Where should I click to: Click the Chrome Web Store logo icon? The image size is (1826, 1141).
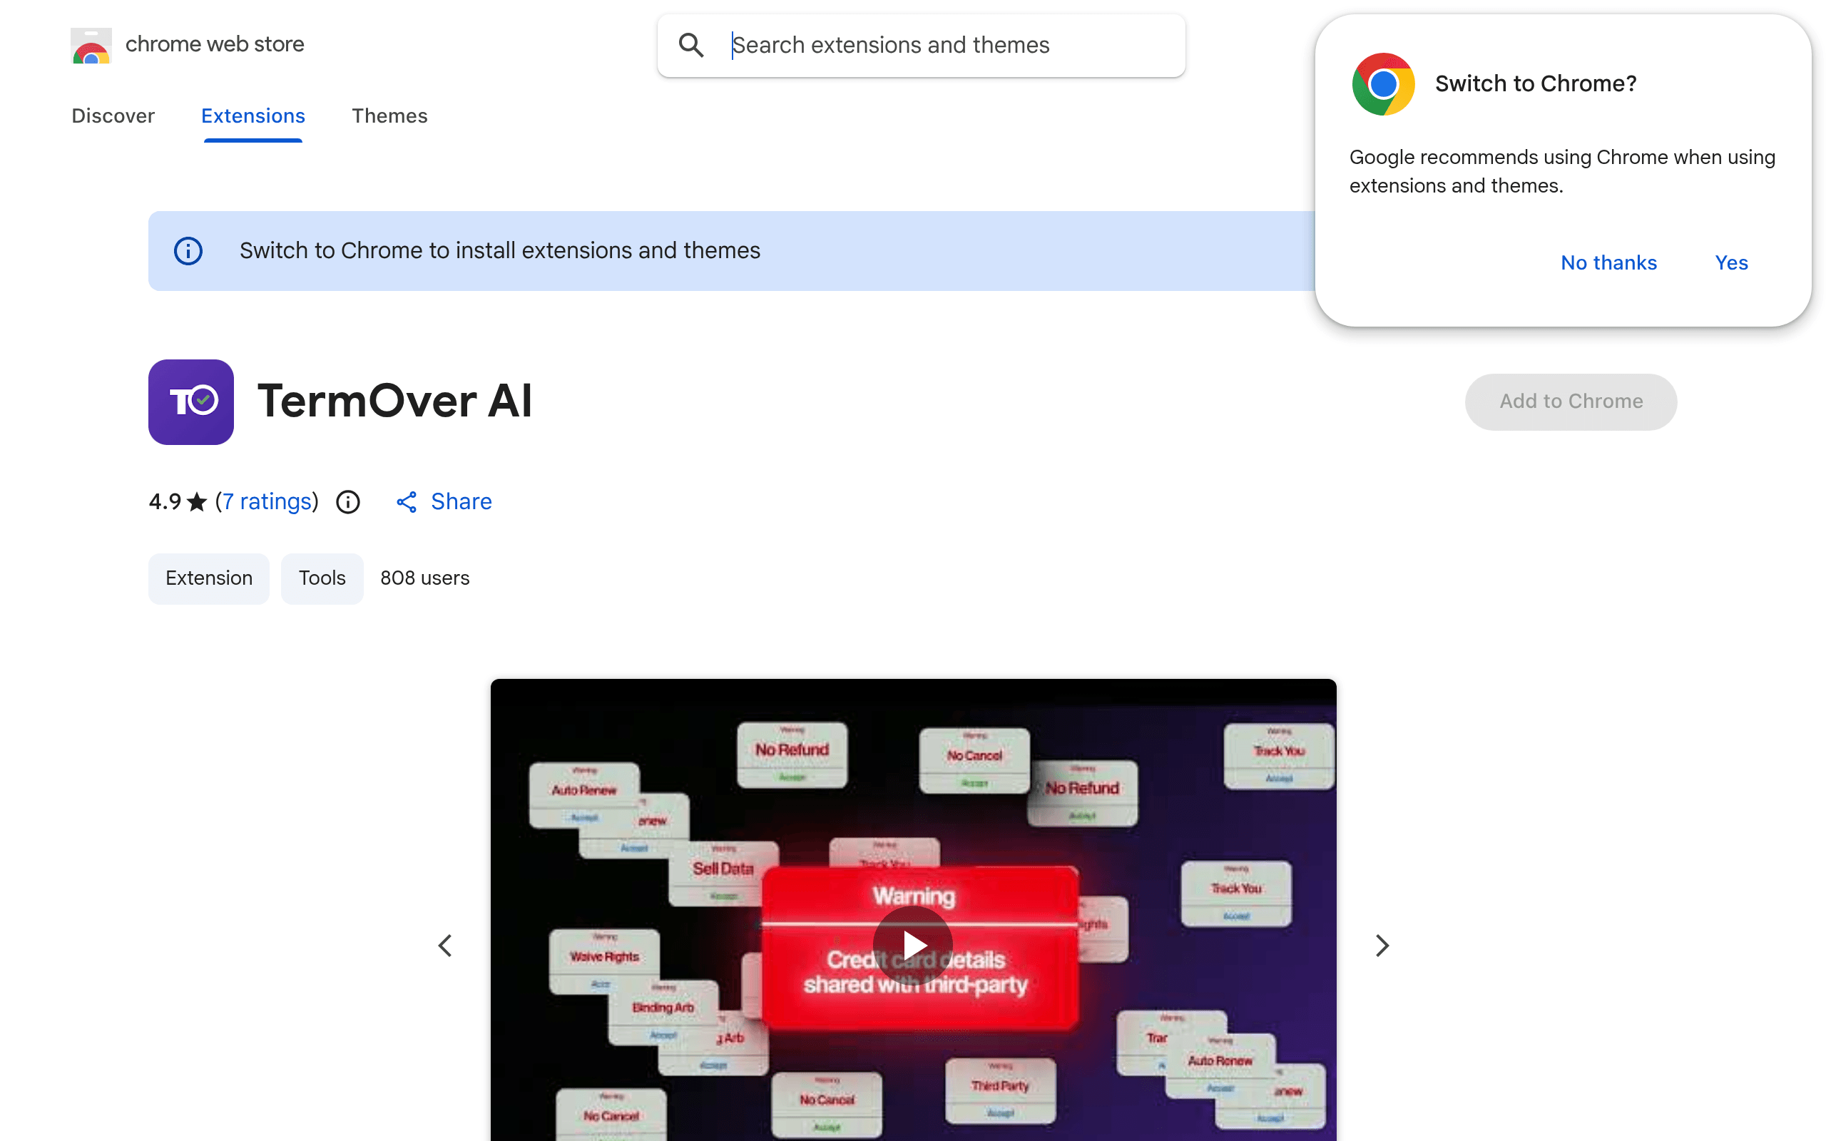click(x=91, y=45)
